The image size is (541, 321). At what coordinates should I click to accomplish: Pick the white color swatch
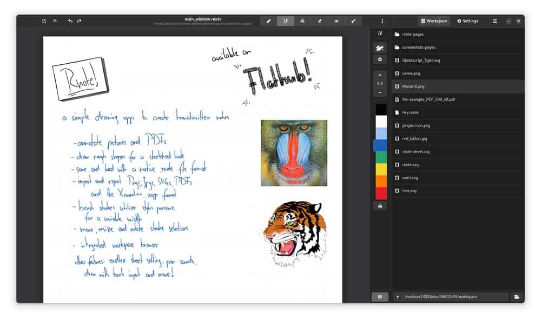tap(381, 122)
